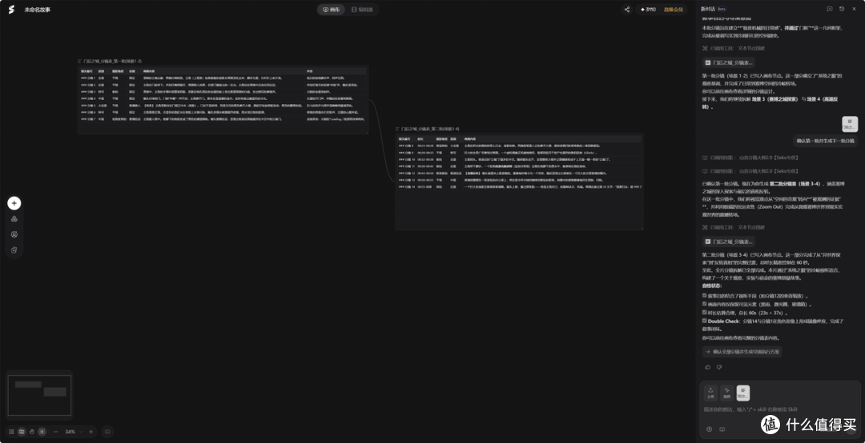The height and width of the screenshot is (443, 865).
Task: Click the circled plus icon below the input
Action: (710, 429)
